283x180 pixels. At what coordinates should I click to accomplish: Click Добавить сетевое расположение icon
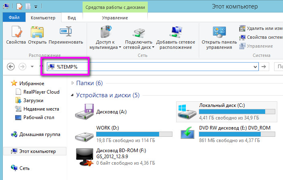coord(176,32)
